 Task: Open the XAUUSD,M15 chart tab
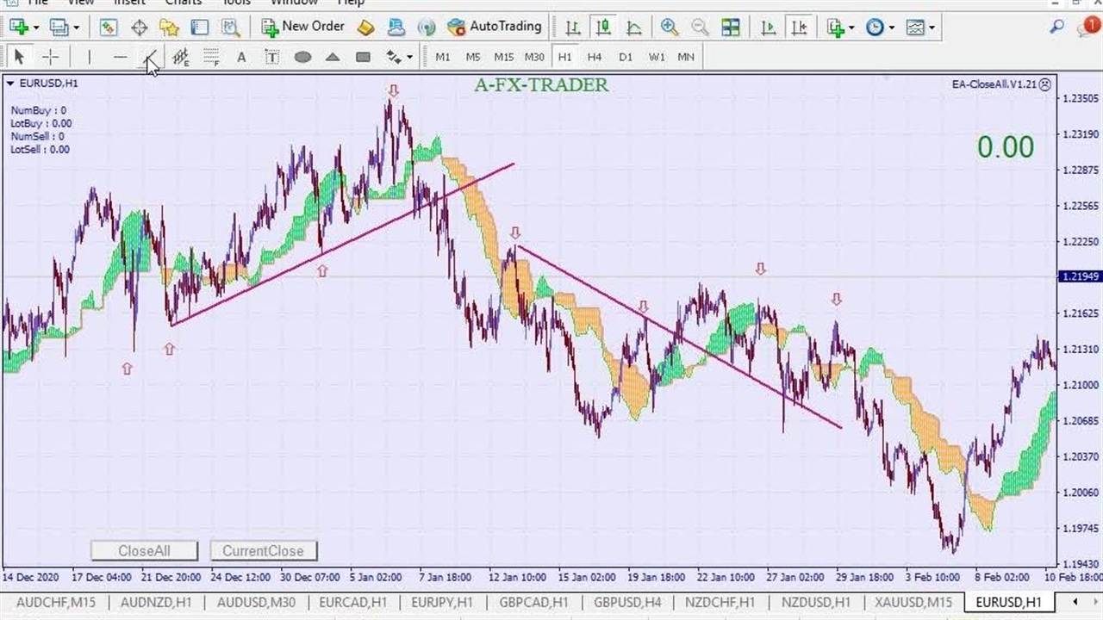click(x=913, y=602)
